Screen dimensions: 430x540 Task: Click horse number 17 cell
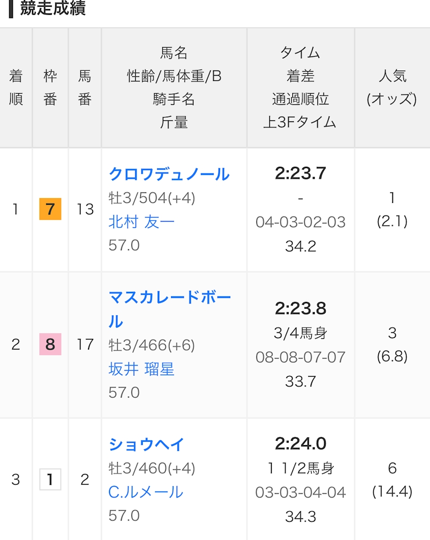coord(85,344)
